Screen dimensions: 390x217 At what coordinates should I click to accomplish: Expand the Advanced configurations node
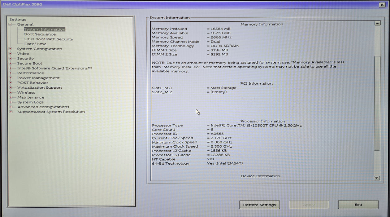[x=11, y=107]
